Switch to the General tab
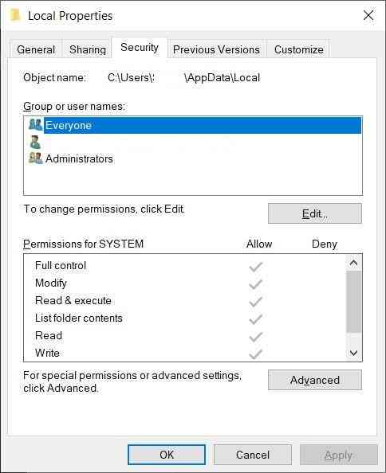This screenshot has height=473, width=386. (x=36, y=49)
